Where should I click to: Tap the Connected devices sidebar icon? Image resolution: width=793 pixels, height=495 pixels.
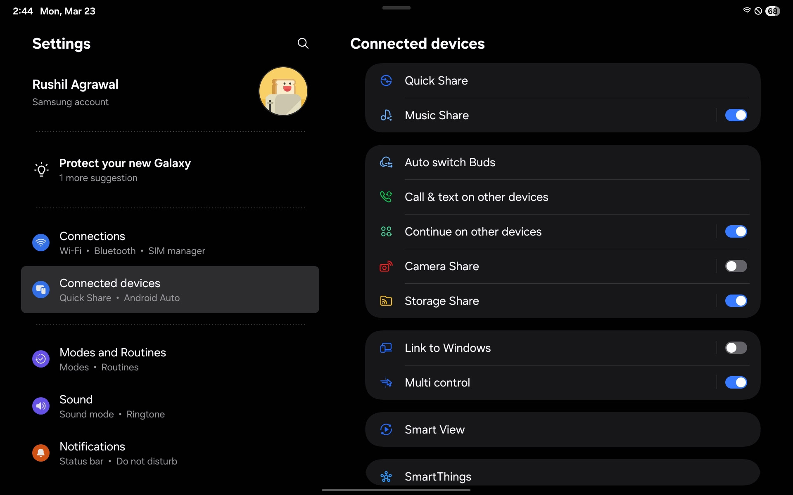click(x=41, y=290)
